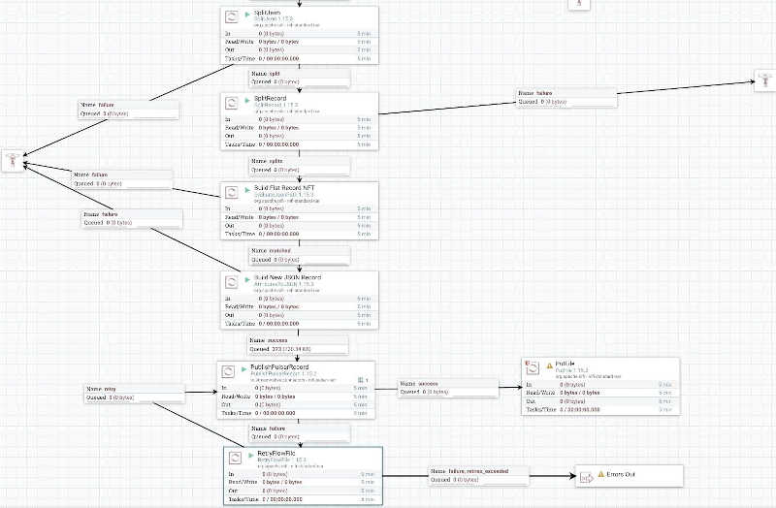Click the Build New JSON Record processor icon
The width and height of the screenshot is (776, 508).
coord(233,281)
